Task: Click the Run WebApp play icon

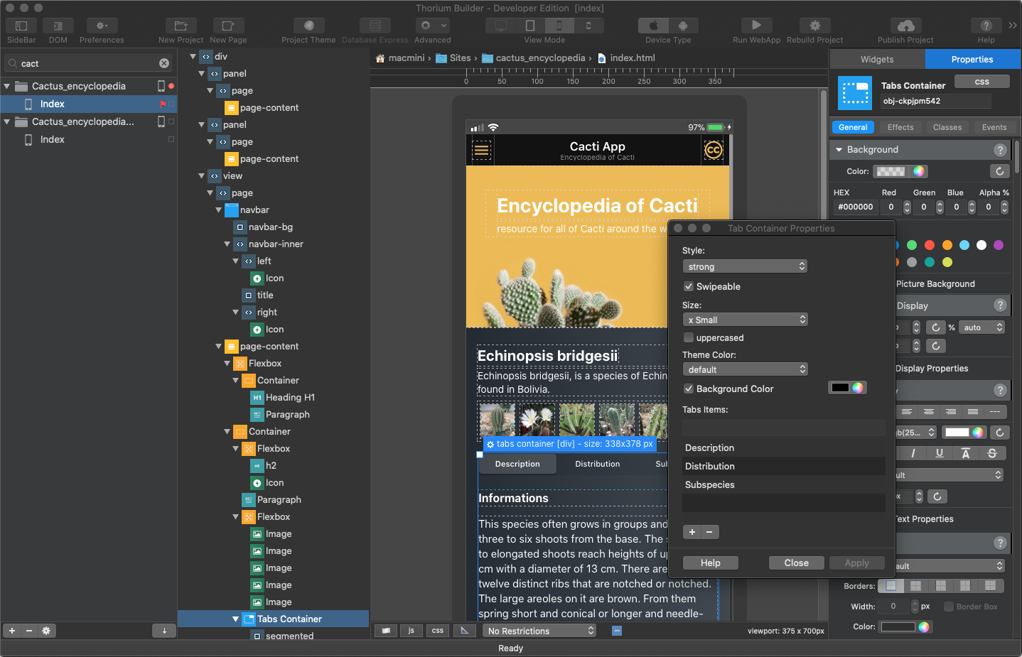Action: (x=756, y=26)
